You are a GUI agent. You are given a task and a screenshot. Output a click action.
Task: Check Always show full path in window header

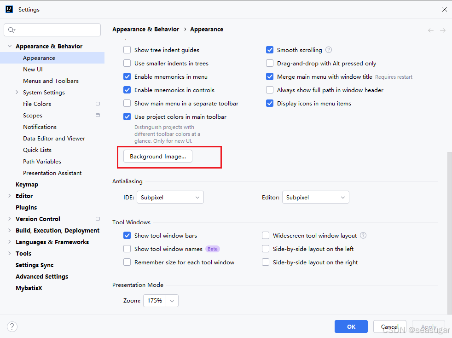(x=270, y=90)
